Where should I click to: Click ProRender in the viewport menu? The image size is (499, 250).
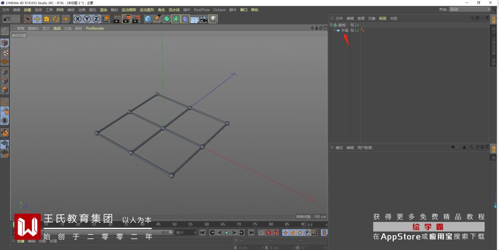tap(95, 29)
